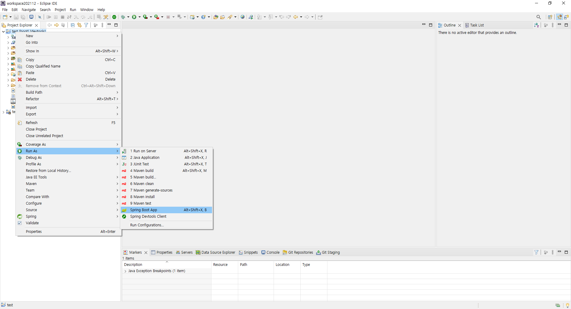Collapse the test [boot] [devtools] project node

click(x=3, y=31)
